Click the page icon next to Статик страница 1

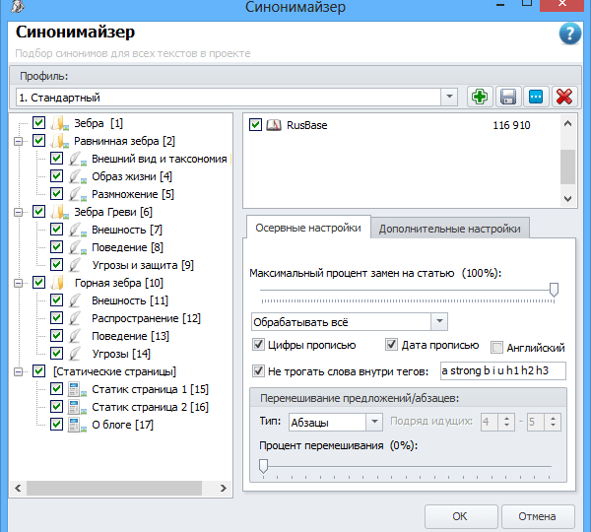pos(78,389)
